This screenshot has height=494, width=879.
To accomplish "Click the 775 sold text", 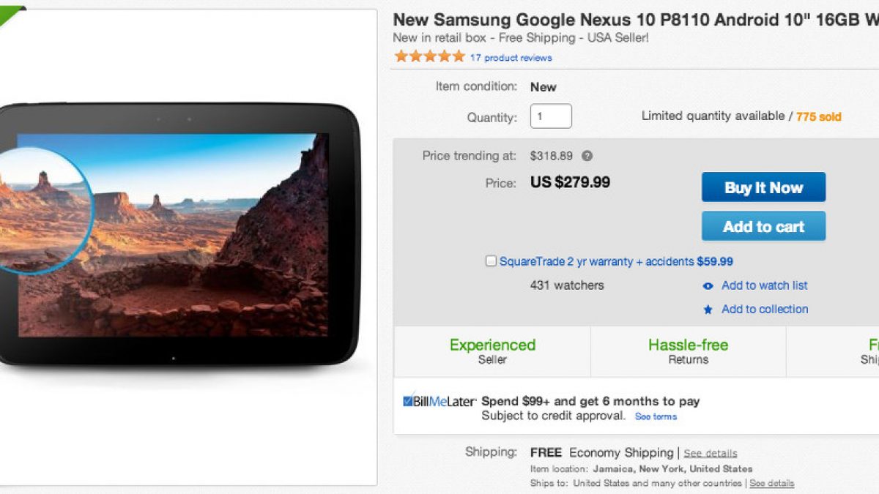I will [818, 116].
